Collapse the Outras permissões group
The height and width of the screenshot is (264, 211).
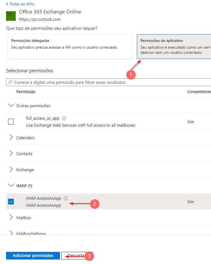pos(11,106)
